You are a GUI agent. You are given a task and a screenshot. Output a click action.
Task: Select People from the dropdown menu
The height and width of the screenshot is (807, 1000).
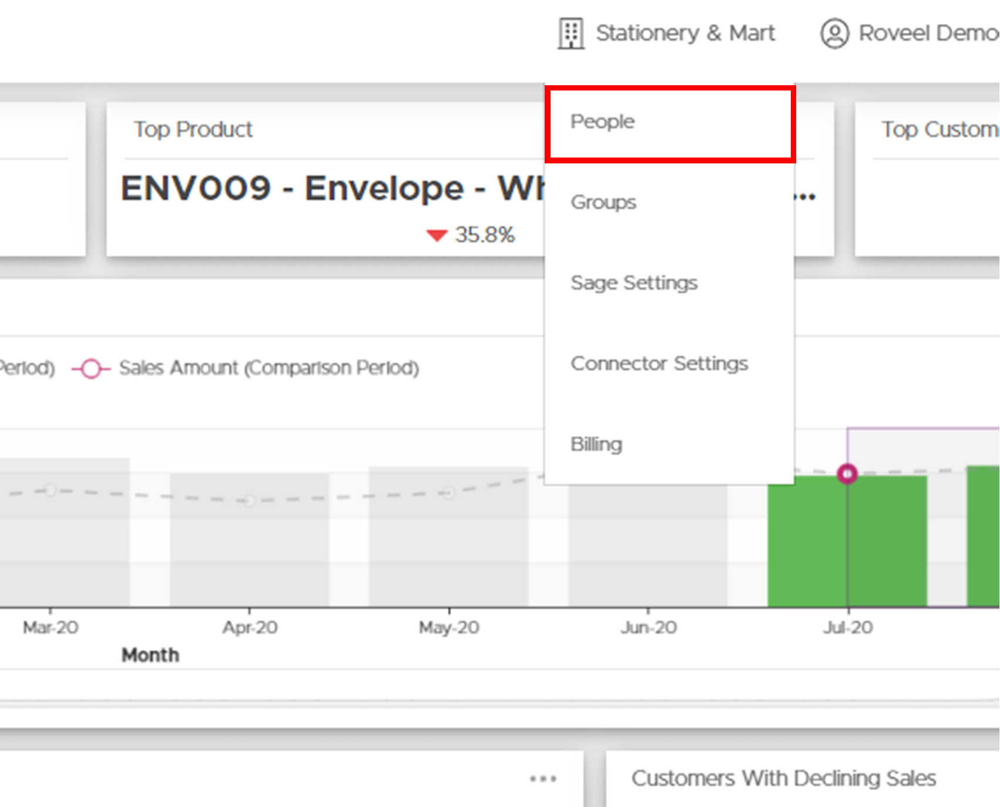coord(603,122)
